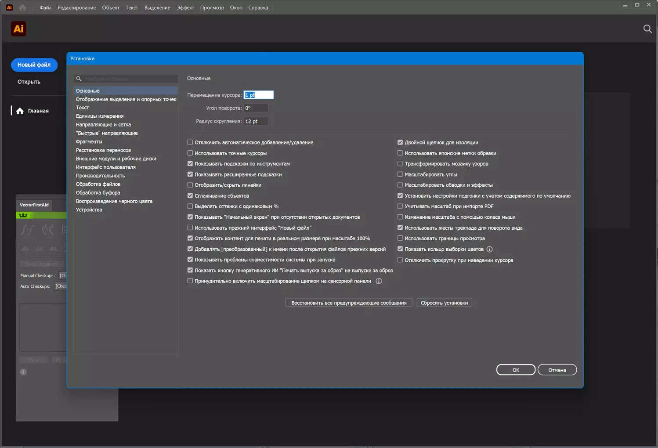Open Auto Checkups dropdown in VectorFirstAid
Viewport: 658px width, 448px height.
point(61,286)
